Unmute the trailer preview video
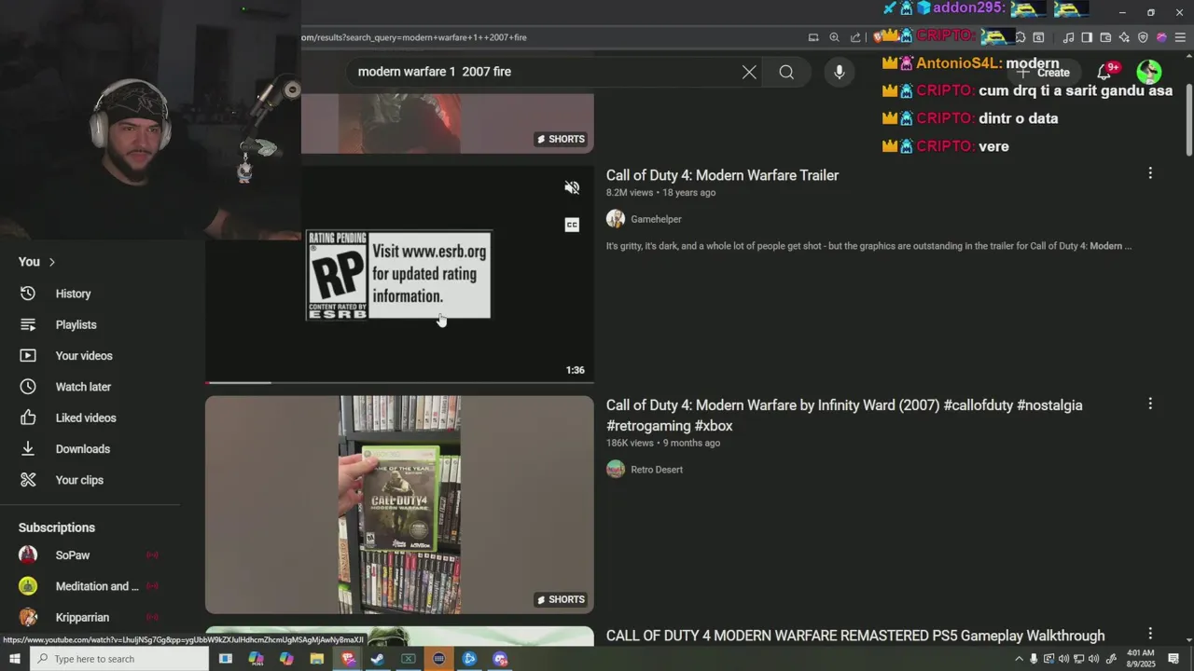The width and height of the screenshot is (1194, 671). pos(572,187)
